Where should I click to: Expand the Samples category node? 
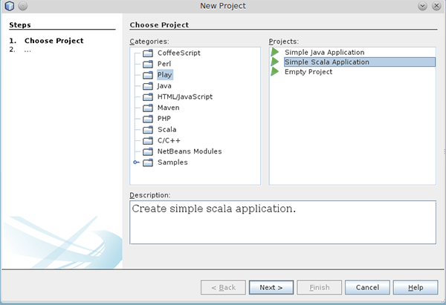click(x=136, y=163)
